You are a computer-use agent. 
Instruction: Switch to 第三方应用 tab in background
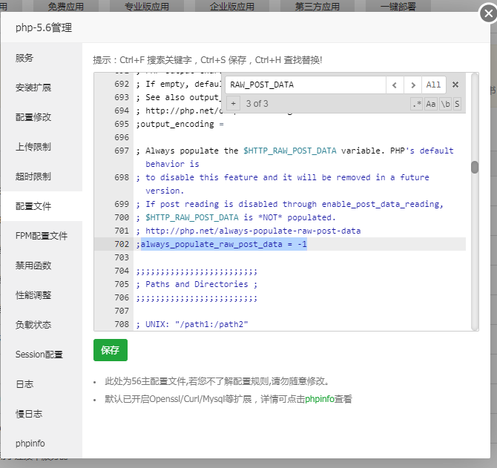coord(317,6)
